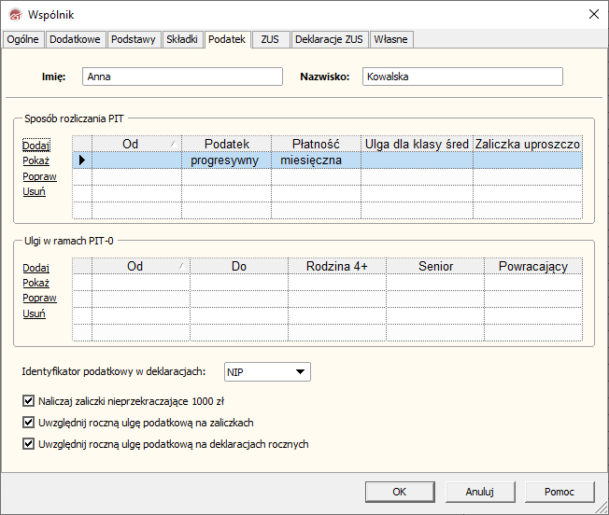
Task: Disable annual tax relief on 'deklaracjach rocznych'
Action: click(27, 444)
